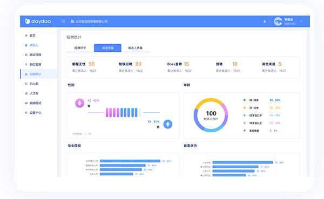Image resolution: width=324 pixels, height=199 pixels.
Task: Click the 最高学历 section heading
Action: click(190, 146)
